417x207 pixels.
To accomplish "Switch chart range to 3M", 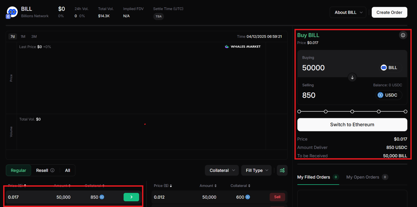I will tap(34, 36).
